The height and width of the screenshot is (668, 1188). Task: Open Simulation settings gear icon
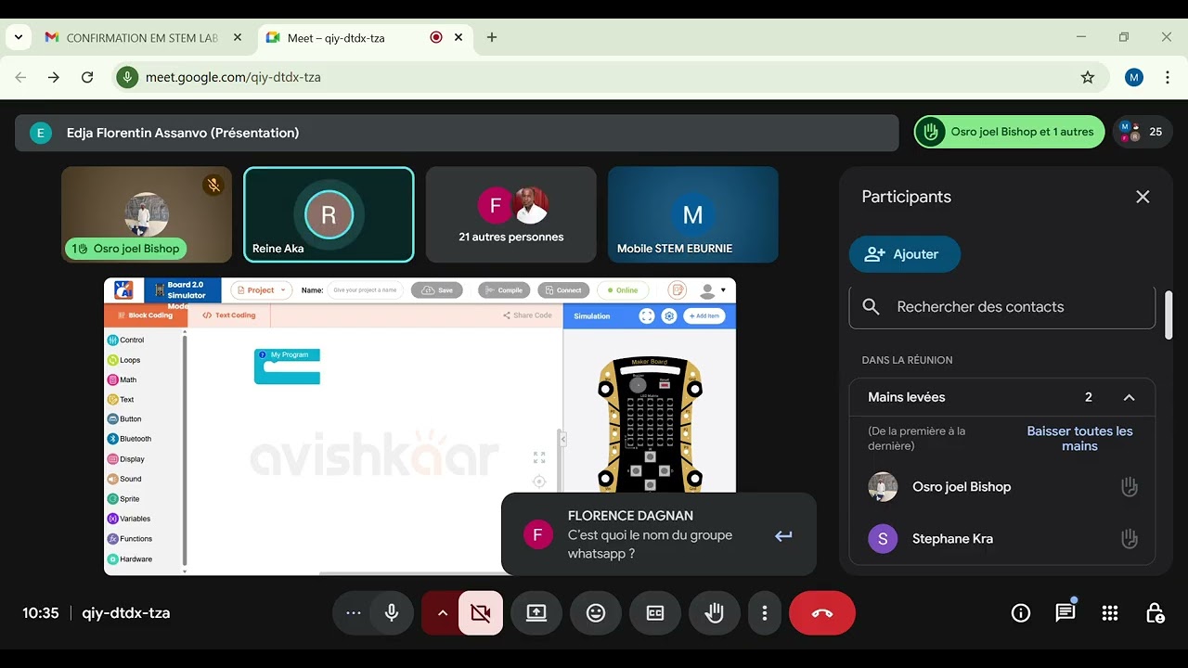tap(669, 316)
